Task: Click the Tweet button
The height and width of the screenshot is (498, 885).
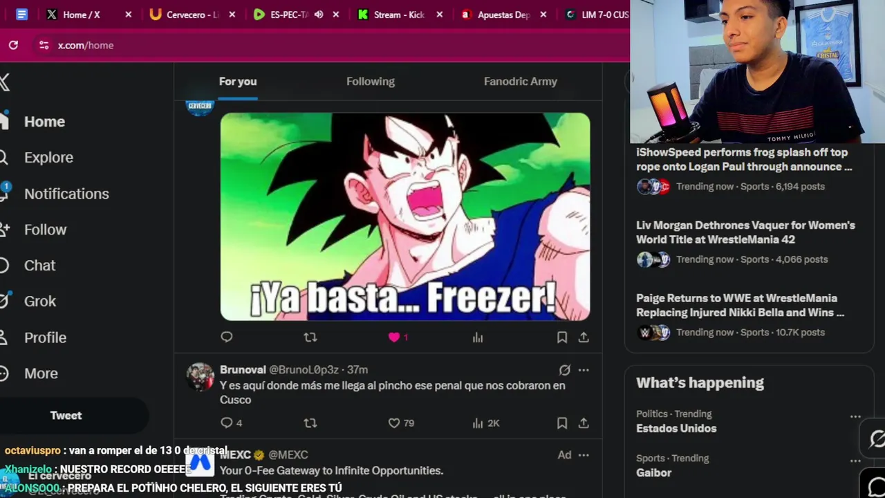Action: pyautogui.click(x=66, y=416)
